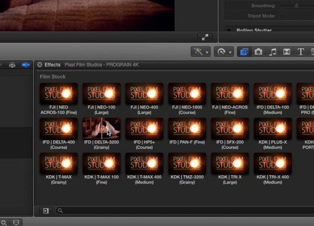Open the retime speed menu
Image resolution: width=314 pixels, height=226 pixels.
coord(223,52)
